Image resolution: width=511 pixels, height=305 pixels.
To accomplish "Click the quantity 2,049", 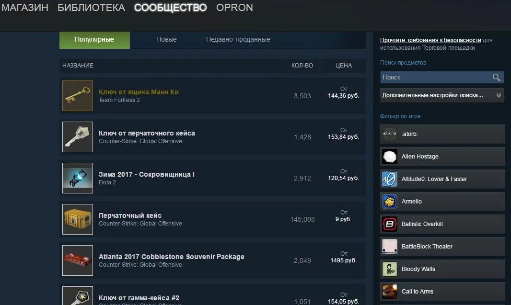I will [x=302, y=260].
